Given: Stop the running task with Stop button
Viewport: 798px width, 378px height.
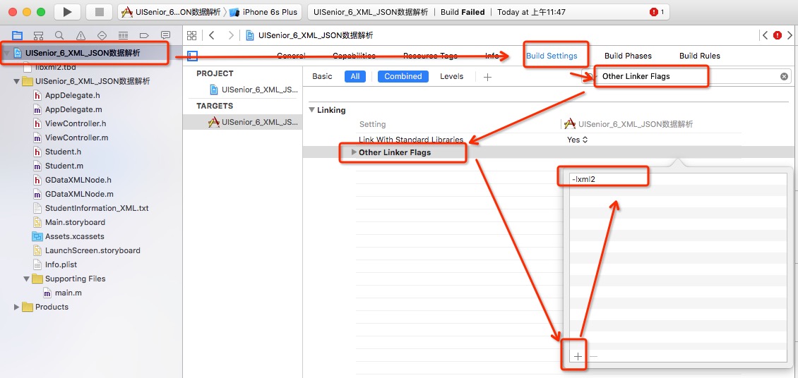Looking at the screenshot, I should [100, 12].
